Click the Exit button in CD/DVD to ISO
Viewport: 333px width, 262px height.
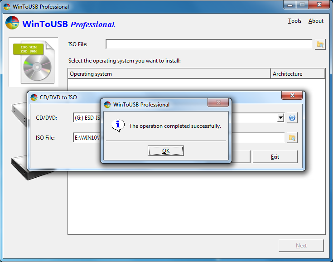275,157
